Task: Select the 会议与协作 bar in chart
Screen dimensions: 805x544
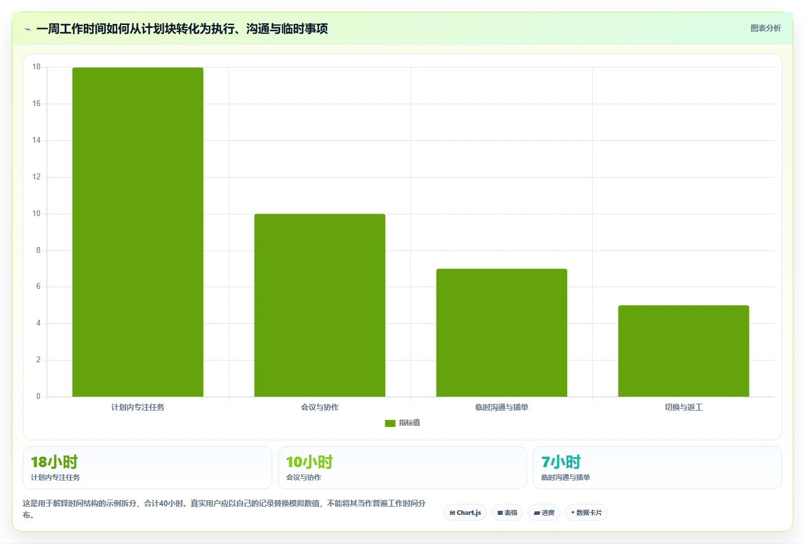Action: tap(319, 305)
